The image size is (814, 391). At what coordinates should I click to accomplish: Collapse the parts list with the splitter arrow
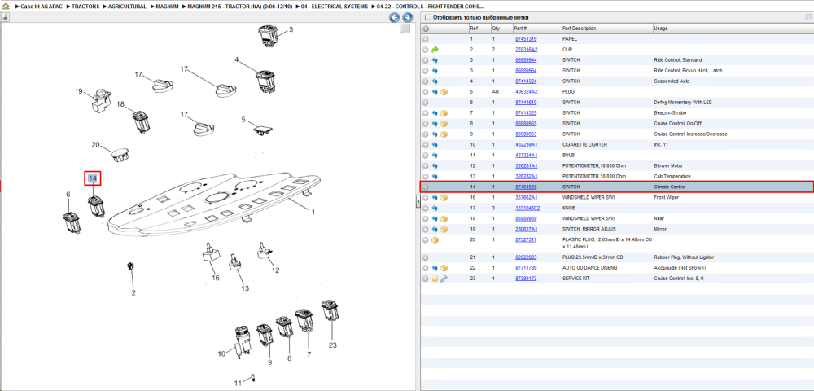coord(418,201)
